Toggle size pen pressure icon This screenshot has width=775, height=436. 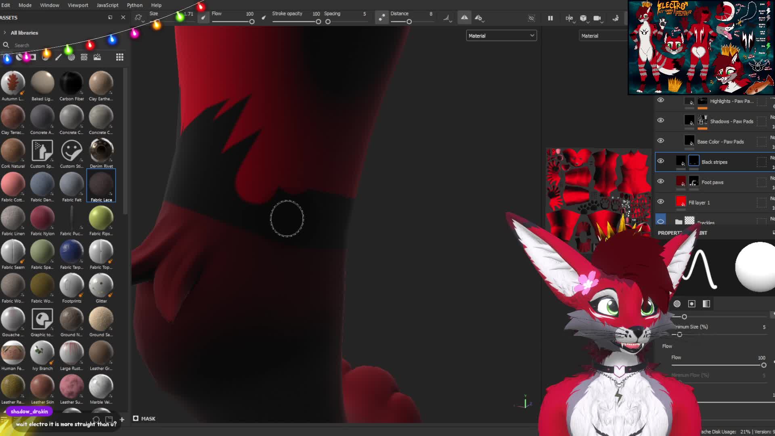coord(203,18)
